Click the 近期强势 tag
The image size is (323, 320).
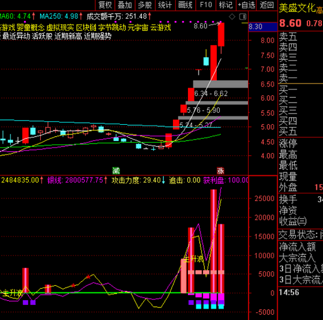pyautogui.click(x=98, y=36)
